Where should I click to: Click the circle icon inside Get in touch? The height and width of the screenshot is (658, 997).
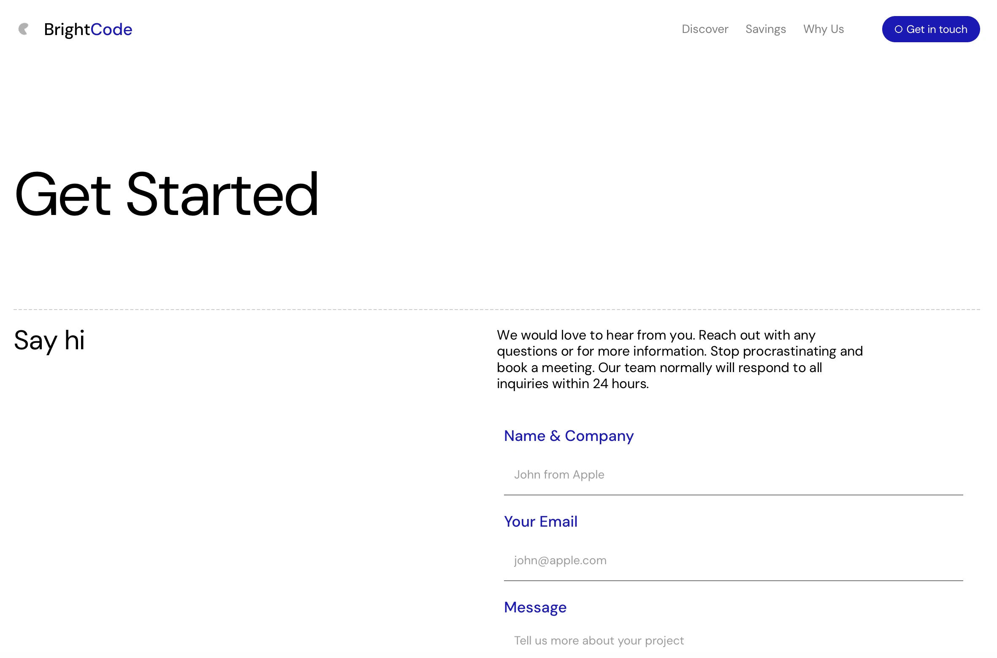click(x=898, y=30)
